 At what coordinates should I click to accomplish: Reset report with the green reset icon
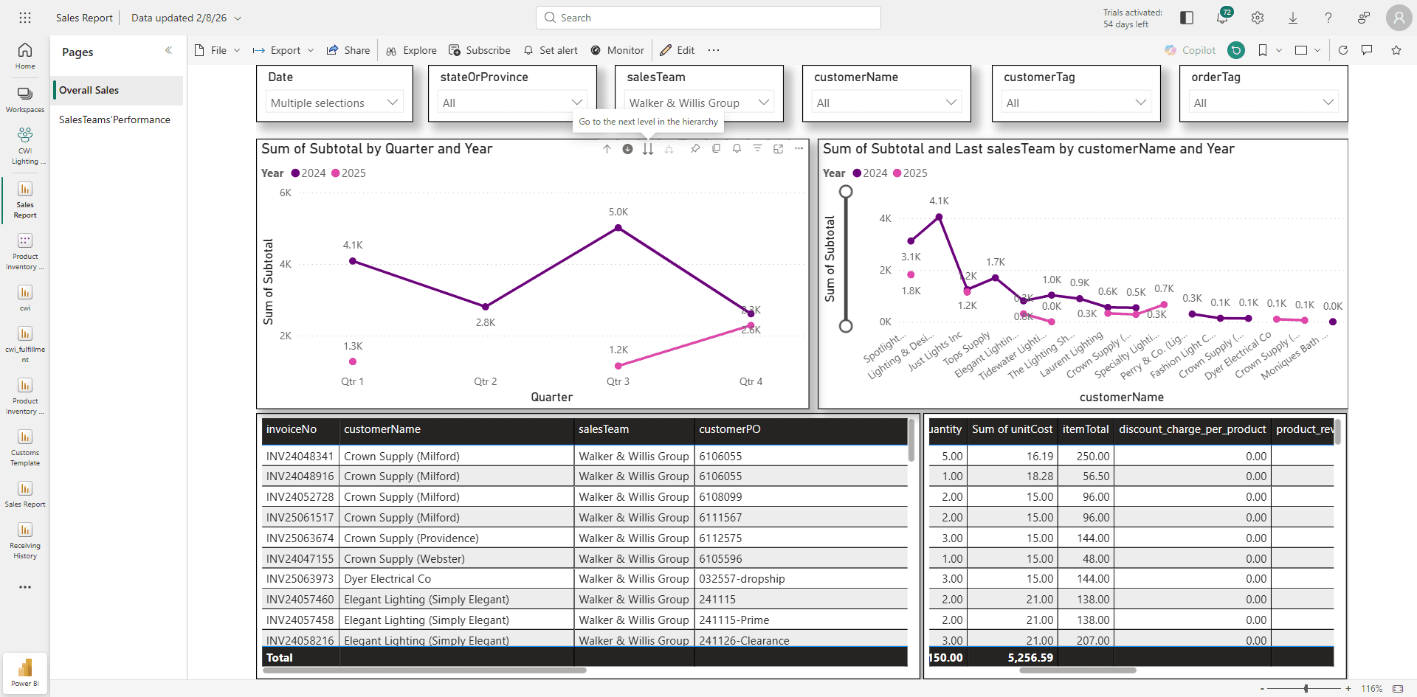[1236, 50]
